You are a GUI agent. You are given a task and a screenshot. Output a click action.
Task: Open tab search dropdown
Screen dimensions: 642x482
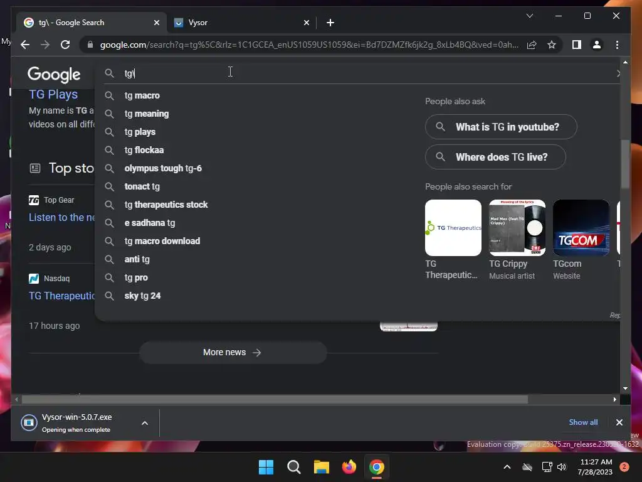[529, 16]
